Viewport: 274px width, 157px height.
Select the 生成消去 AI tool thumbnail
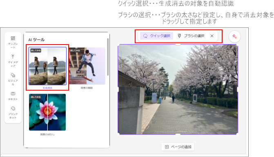tap(47, 66)
